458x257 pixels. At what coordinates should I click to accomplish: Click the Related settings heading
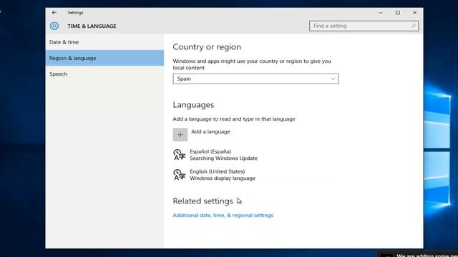click(x=203, y=201)
